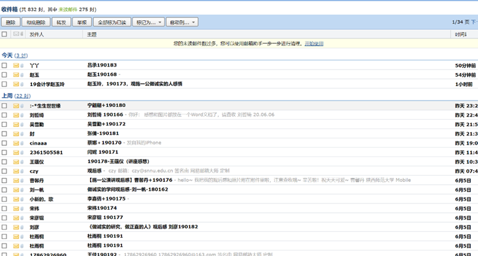Select checkbox for 19会计学赵玉玲 email
Image resolution: width=478 pixels, height=256 pixels.
click(x=5, y=84)
